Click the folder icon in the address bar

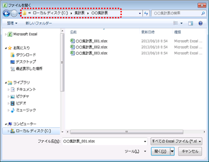pyautogui.click(x=24, y=13)
